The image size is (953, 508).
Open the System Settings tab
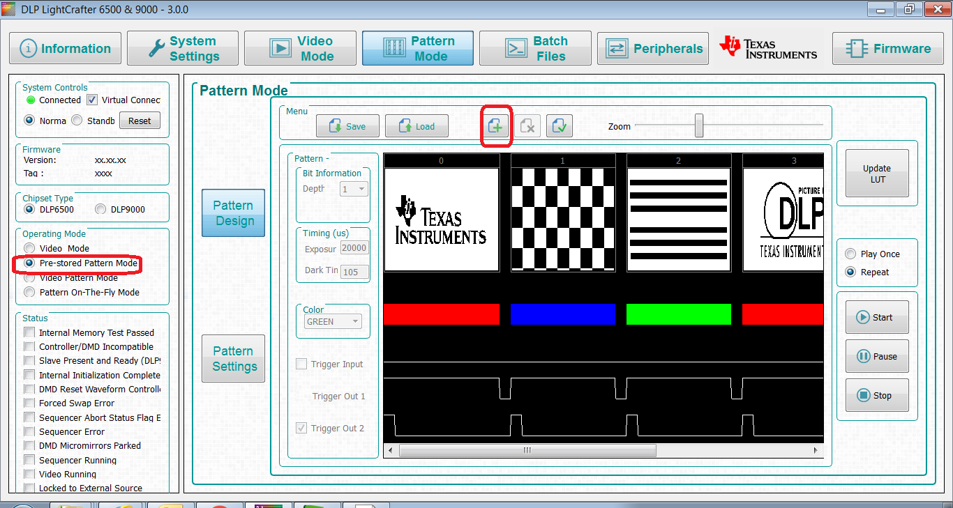click(183, 49)
